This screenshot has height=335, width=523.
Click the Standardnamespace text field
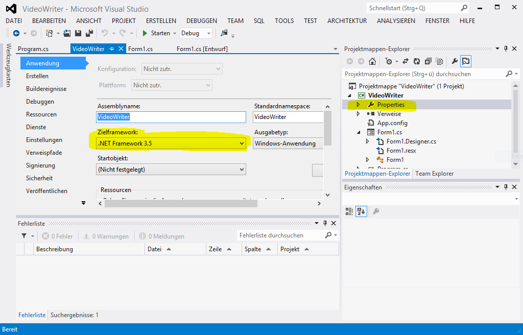click(x=288, y=117)
